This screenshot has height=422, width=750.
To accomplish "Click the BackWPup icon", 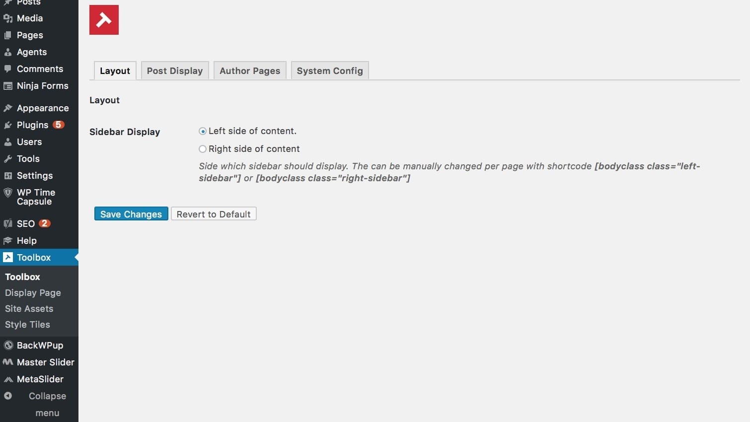I will click(8, 346).
